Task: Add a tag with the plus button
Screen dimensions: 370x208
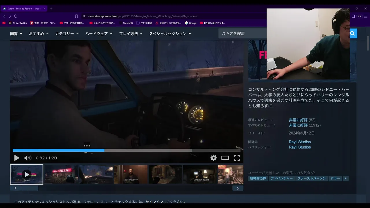Action: [x=345, y=179]
